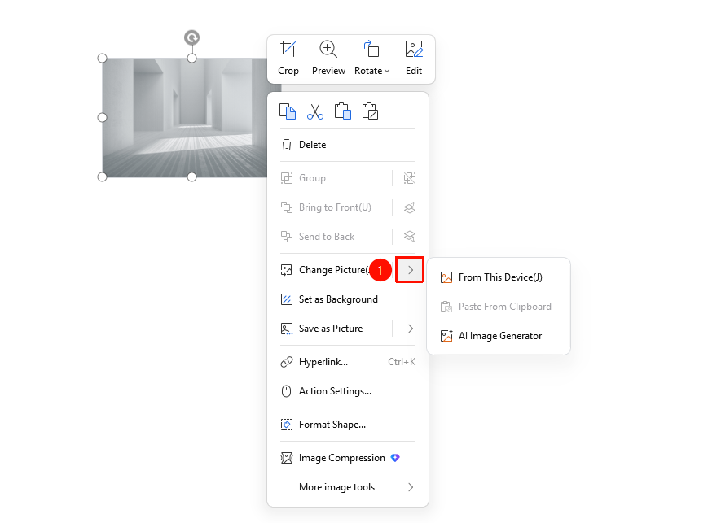Click the top-left corner resize handle
Image resolution: width=721 pixels, height=523 pixels.
pos(102,59)
